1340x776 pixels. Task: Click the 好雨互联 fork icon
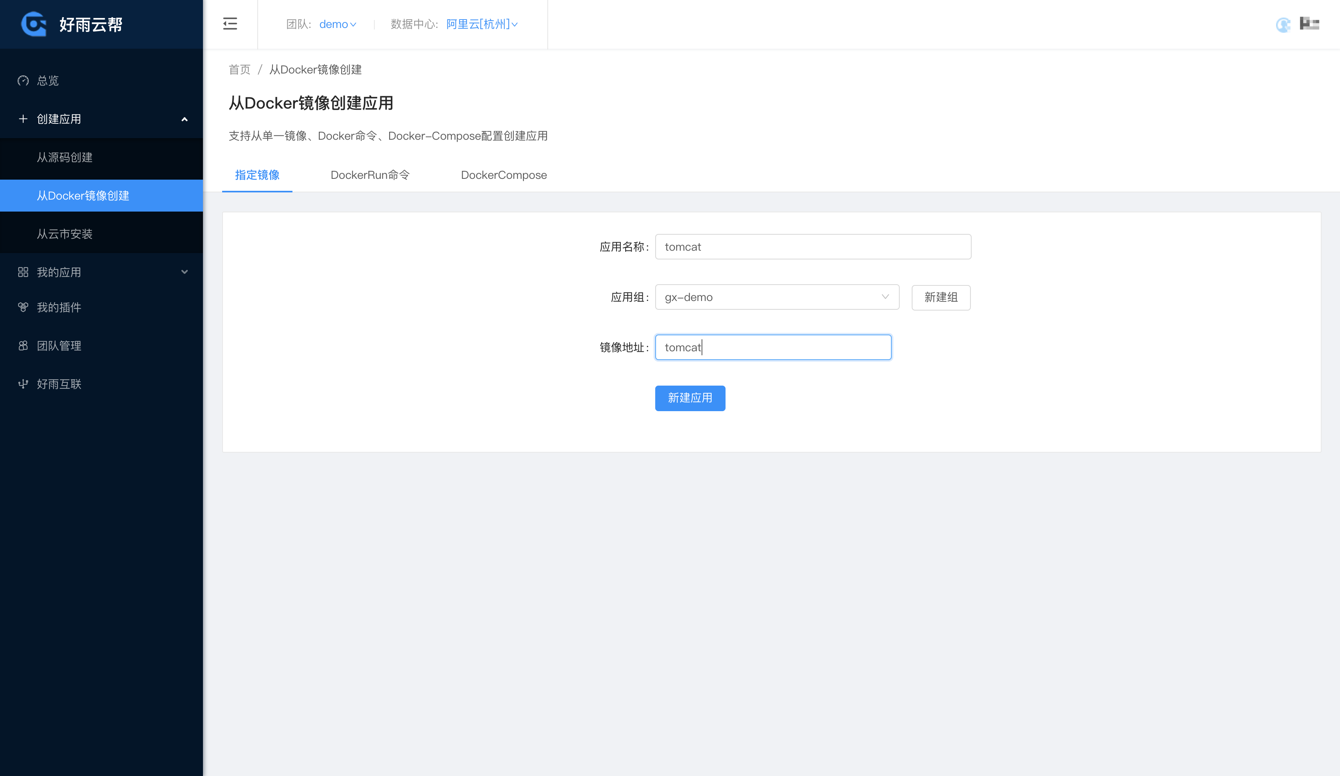(x=23, y=384)
